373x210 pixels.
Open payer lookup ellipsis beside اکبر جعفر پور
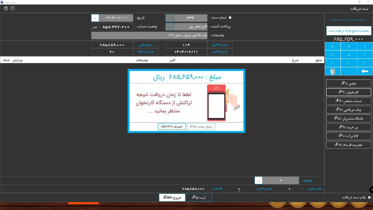169,27
